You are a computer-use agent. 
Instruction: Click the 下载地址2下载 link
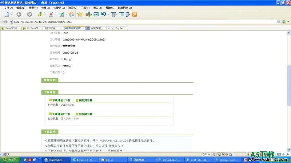[61, 114]
